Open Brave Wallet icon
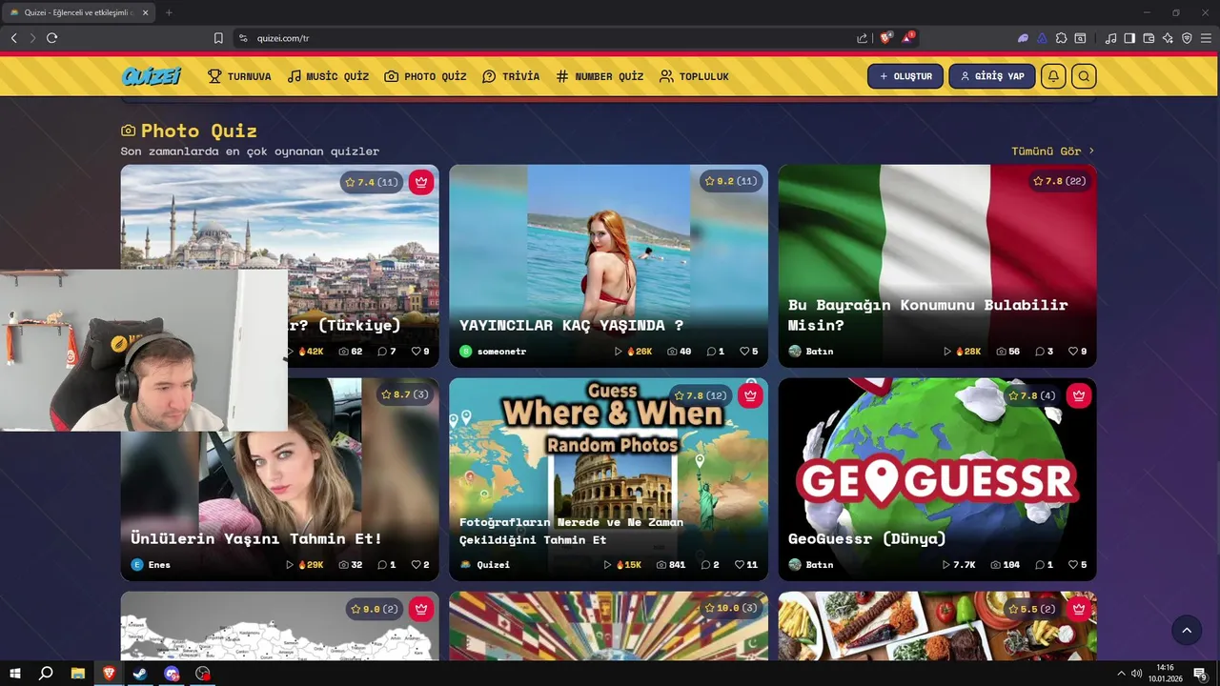The height and width of the screenshot is (686, 1220). tap(1149, 38)
